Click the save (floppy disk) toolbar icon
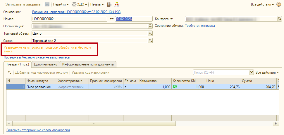This screenshot has width=284, height=135. 47,4
